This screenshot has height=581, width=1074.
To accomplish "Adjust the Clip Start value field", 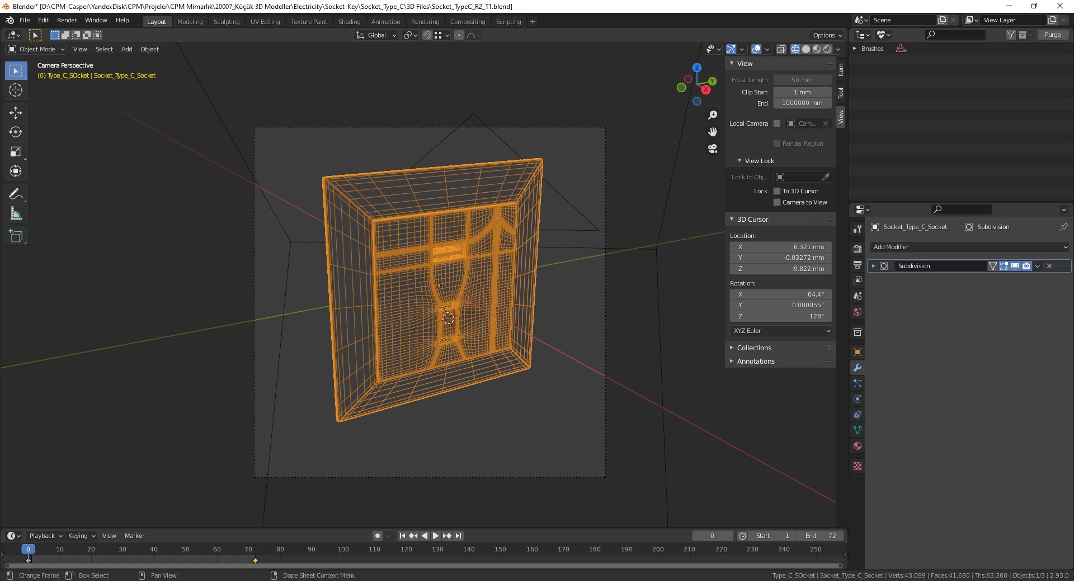I will coord(802,92).
